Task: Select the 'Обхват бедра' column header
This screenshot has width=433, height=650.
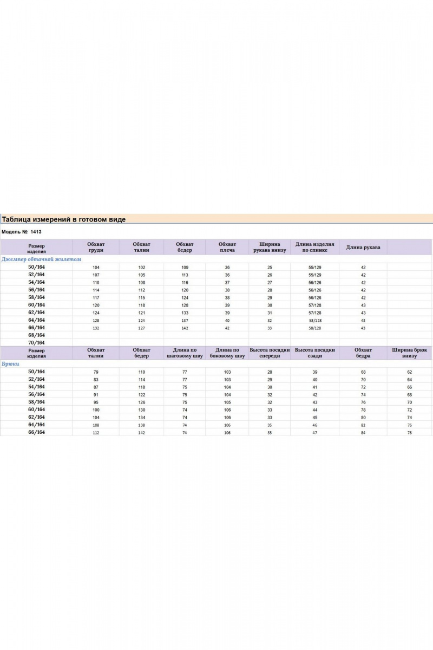Action: pos(363,353)
